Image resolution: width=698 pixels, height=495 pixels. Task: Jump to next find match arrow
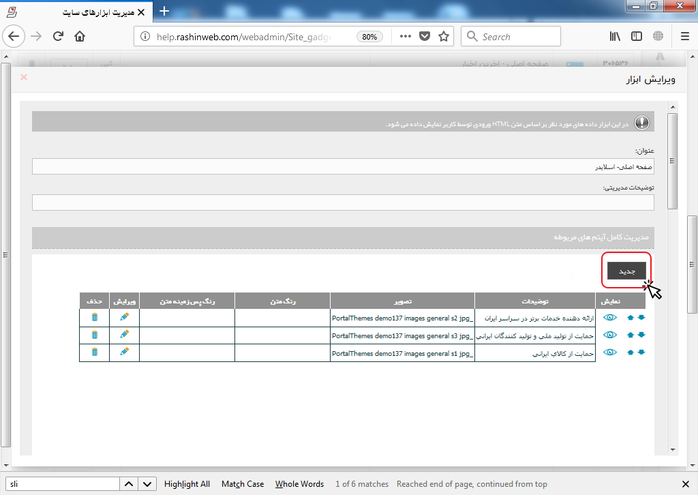point(147,484)
